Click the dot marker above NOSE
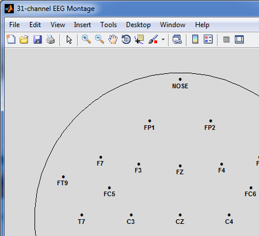 point(180,79)
